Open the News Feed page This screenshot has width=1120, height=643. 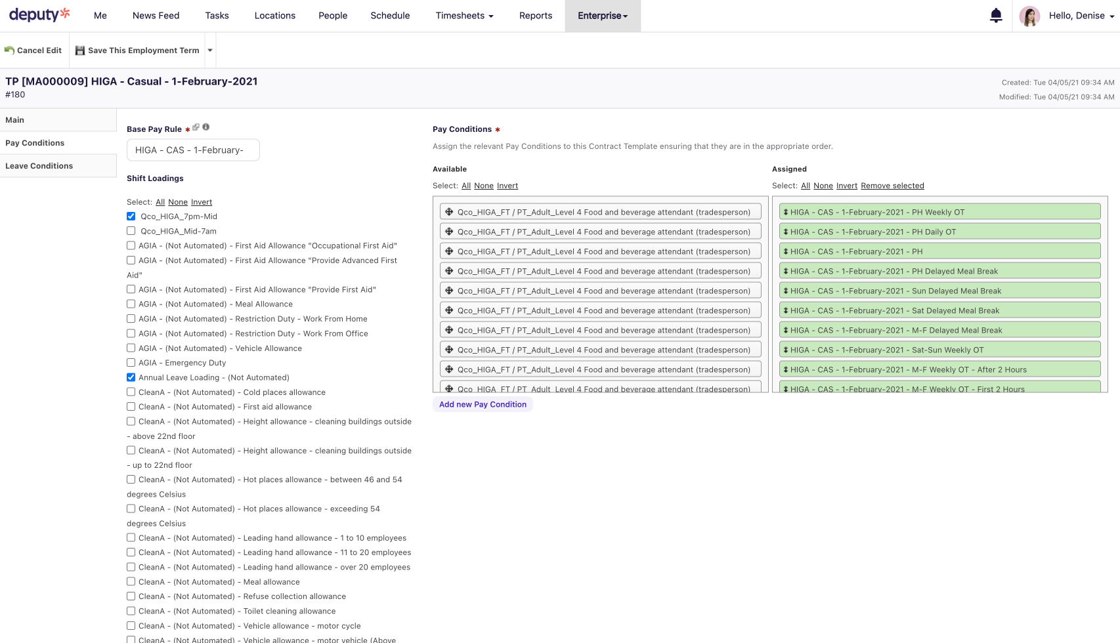click(156, 16)
